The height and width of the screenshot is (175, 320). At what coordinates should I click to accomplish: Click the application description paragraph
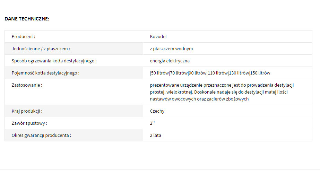click(x=222, y=92)
